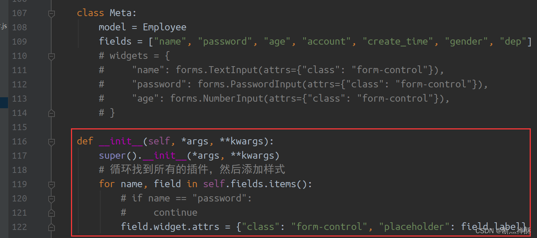This screenshot has height=238, width=537.
Task: Click fold end marker on line 114
Action: click(x=52, y=113)
